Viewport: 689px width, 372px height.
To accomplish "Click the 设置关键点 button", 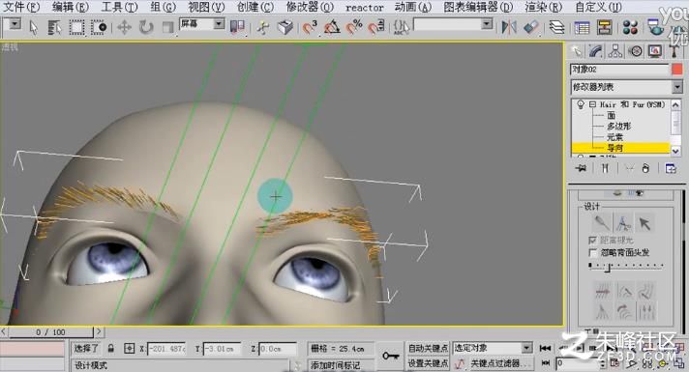I will point(428,363).
